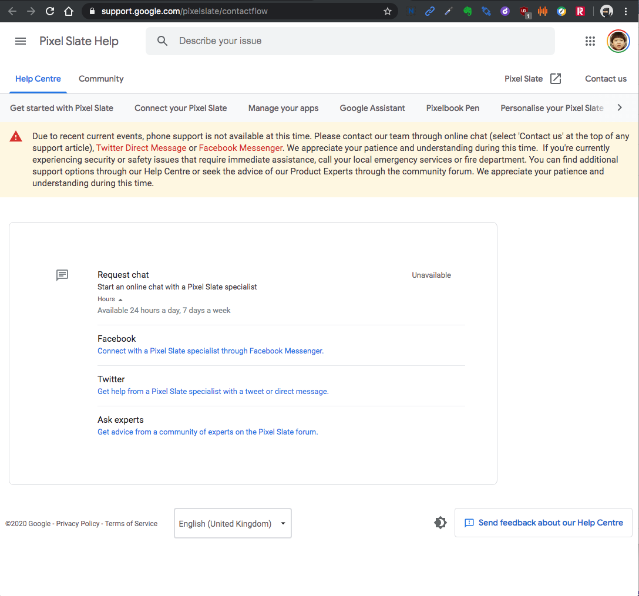Open Google Assistant topic
Viewport: 639px width, 596px height.
pyautogui.click(x=372, y=108)
